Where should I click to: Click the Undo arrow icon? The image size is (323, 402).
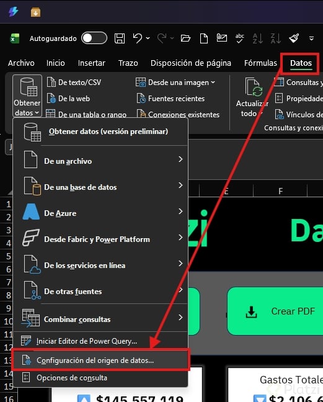(x=138, y=38)
